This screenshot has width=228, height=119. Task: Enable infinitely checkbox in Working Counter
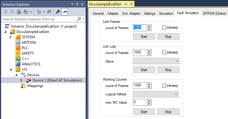tap(164, 86)
